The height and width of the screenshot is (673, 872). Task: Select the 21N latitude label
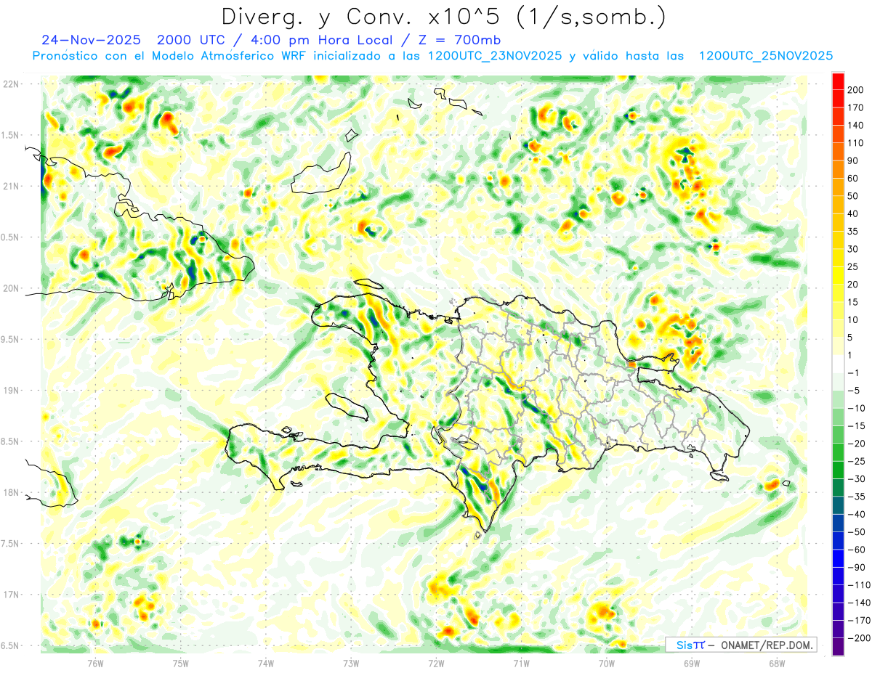pyautogui.click(x=11, y=187)
